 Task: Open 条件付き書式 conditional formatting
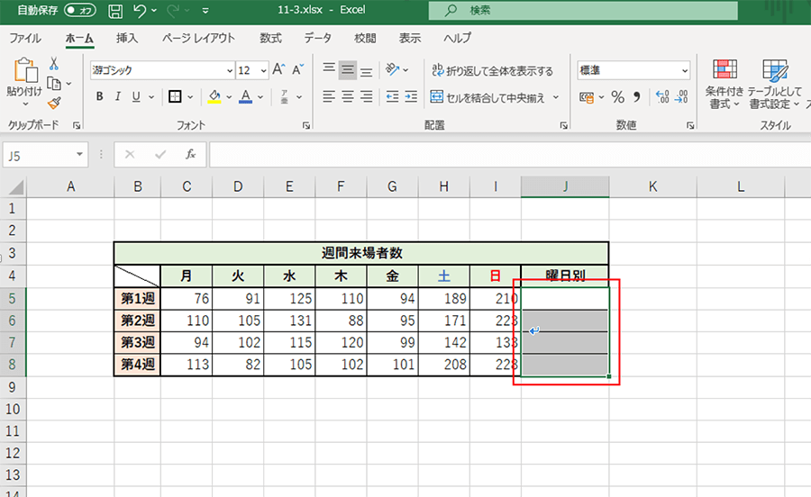tap(724, 86)
